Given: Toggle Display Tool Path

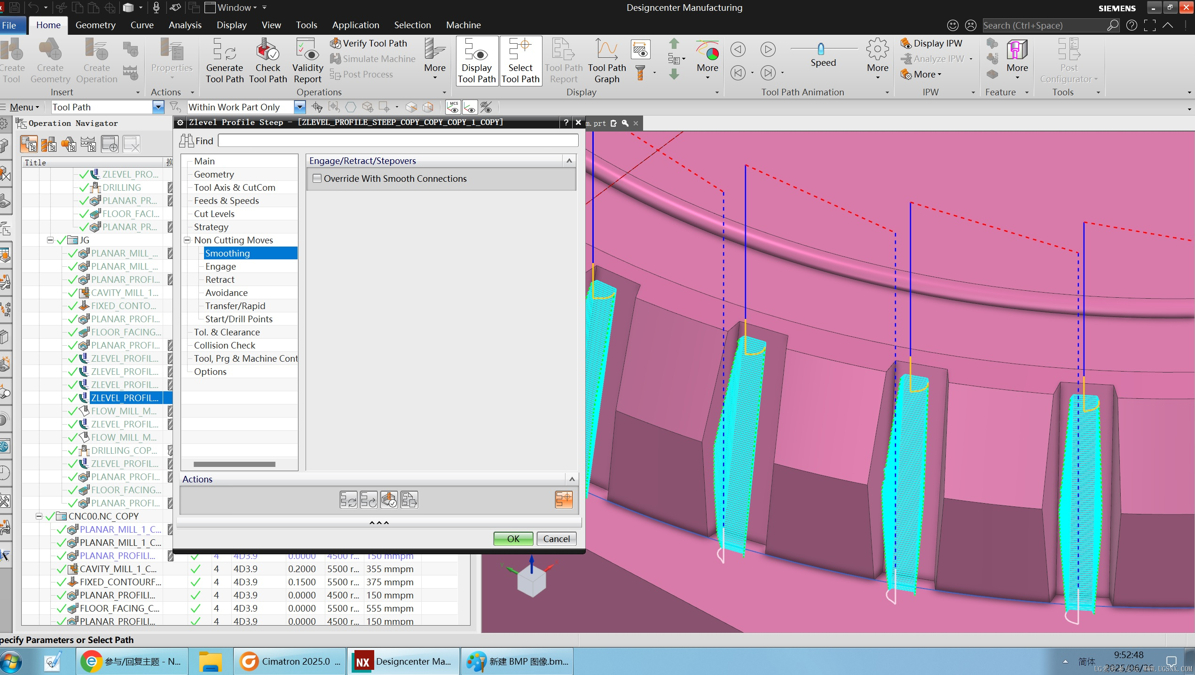Looking at the screenshot, I should [477, 61].
